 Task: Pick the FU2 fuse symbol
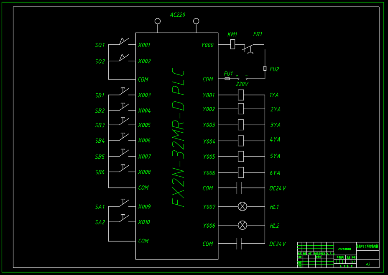265,68
